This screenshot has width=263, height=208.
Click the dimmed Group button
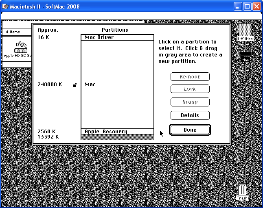(190, 102)
